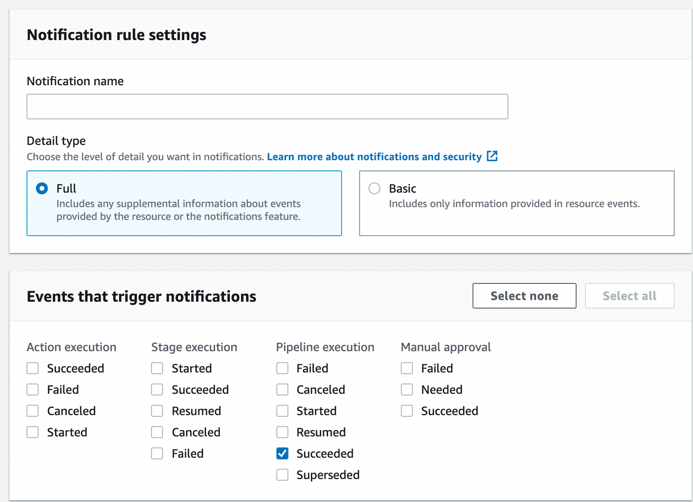
Task: Click the Select none button
Action: [524, 296]
